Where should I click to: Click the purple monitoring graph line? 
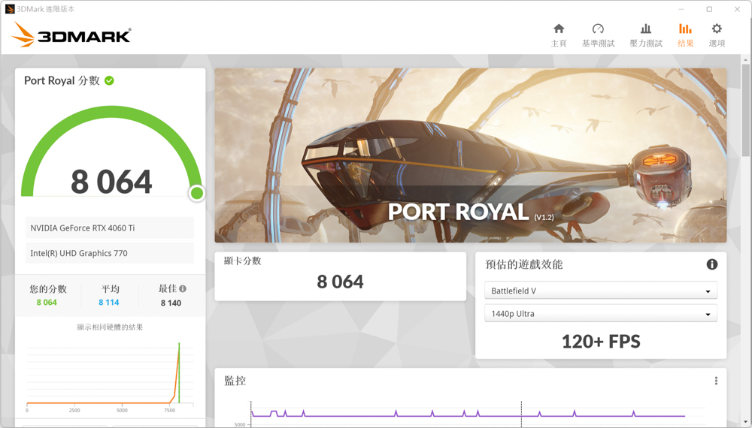tap(468, 415)
